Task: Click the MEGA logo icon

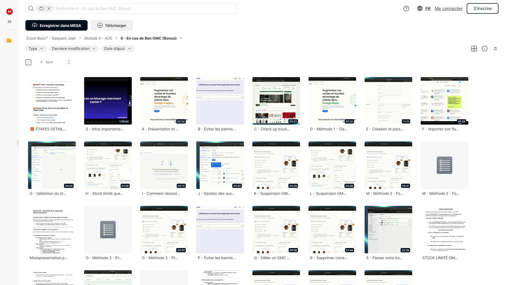Action: pos(10,11)
